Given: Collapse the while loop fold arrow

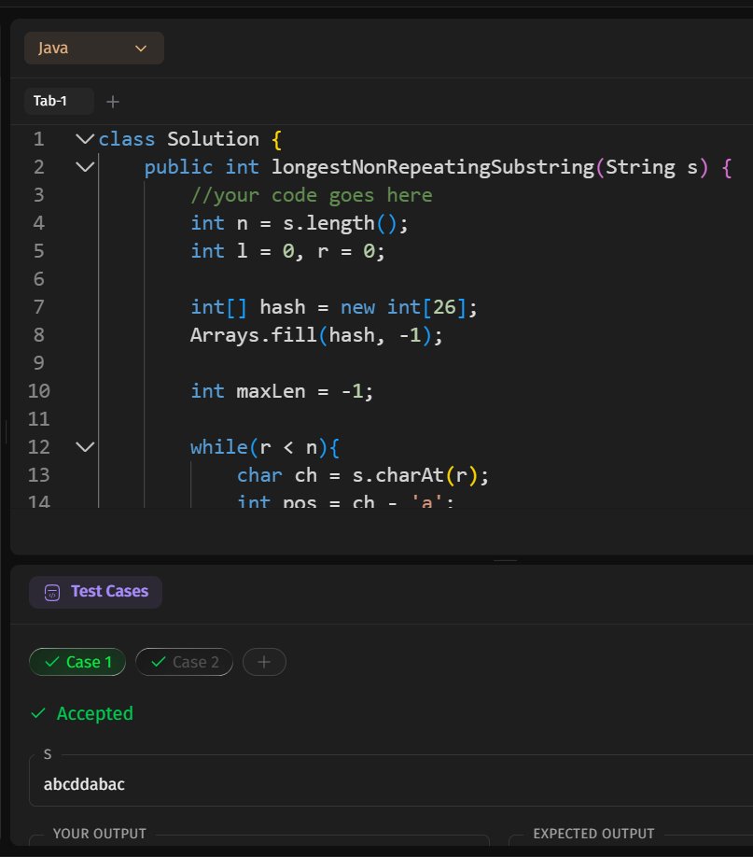Looking at the screenshot, I should tap(85, 447).
